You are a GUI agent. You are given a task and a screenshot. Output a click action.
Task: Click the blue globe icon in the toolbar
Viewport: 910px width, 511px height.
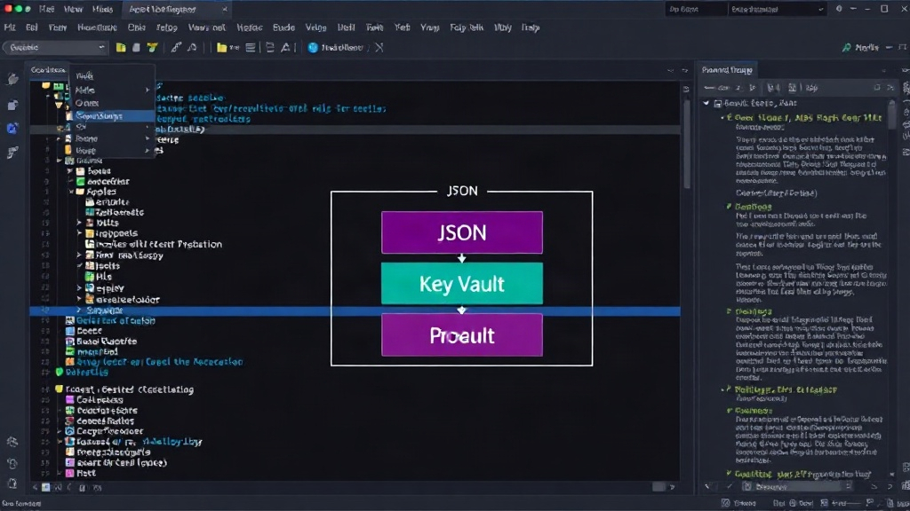point(313,48)
